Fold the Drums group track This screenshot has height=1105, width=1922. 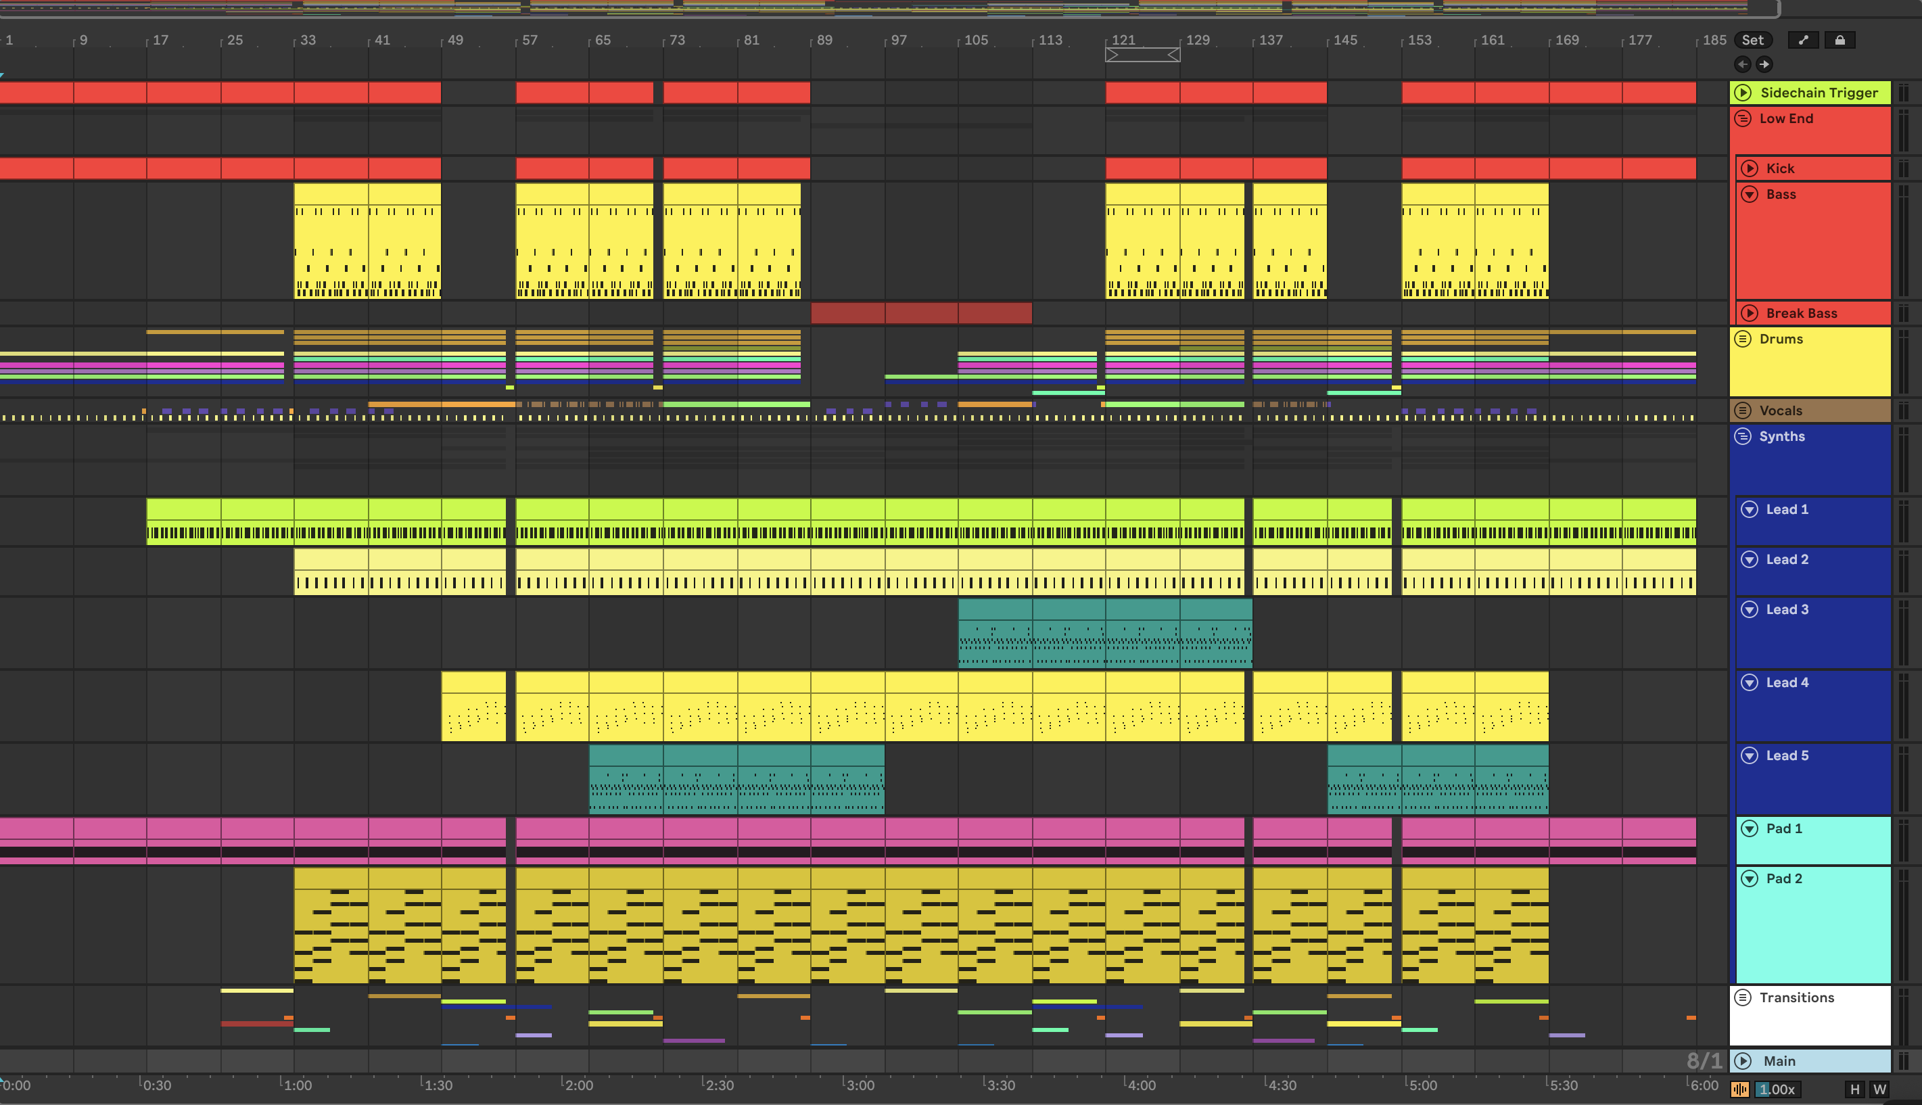(x=1743, y=339)
